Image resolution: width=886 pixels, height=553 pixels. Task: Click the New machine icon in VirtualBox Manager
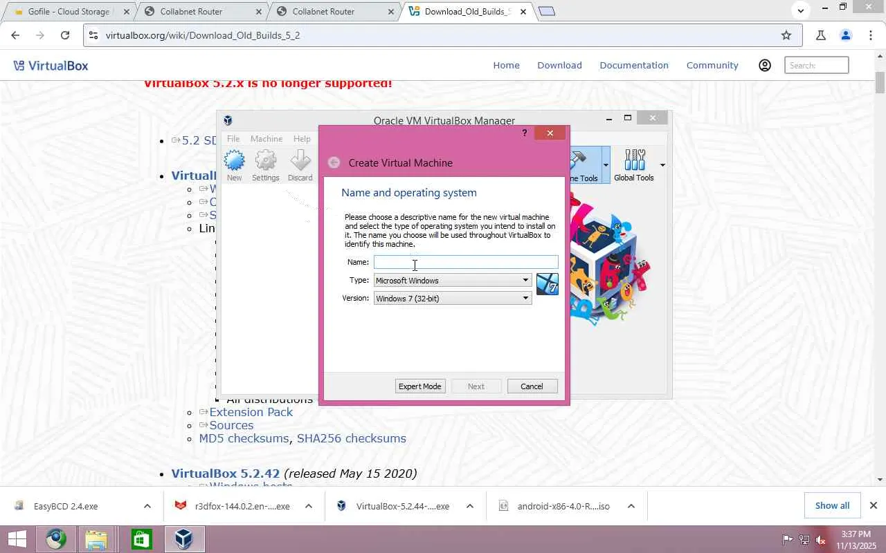point(235,166)
